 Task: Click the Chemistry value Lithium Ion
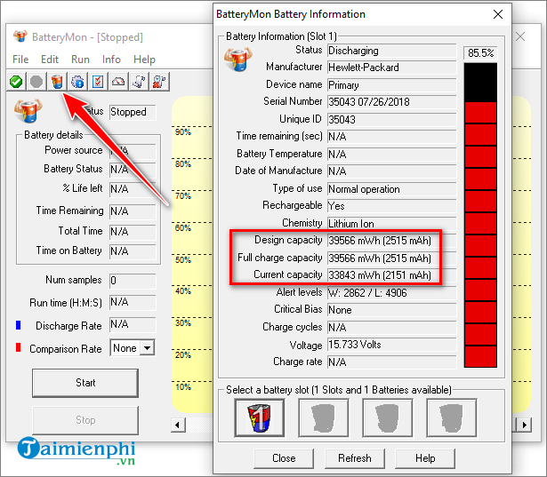pyautogui.click(x=391, y=223)
